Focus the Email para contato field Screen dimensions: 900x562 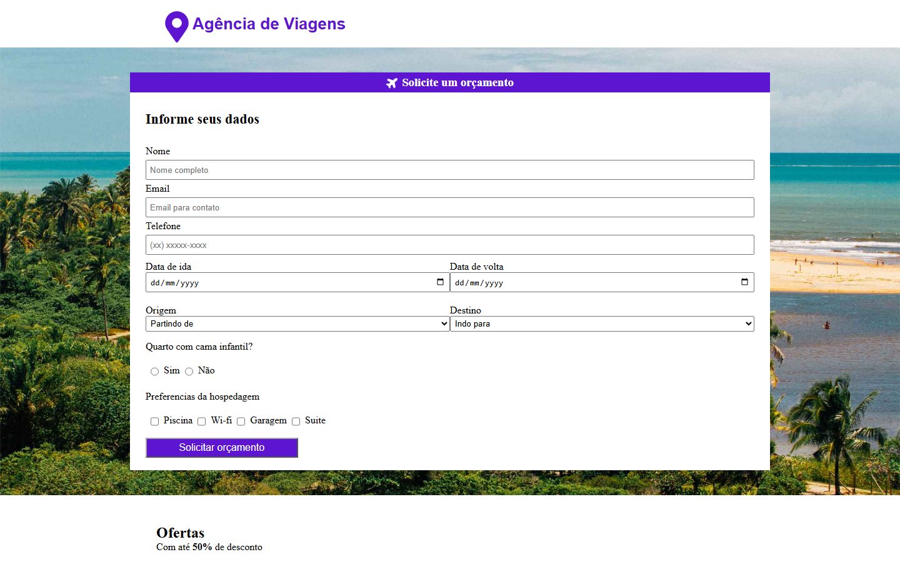pos(450,207)
